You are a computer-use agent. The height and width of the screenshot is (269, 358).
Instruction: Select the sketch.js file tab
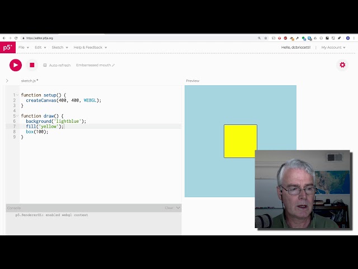(30, 81)
